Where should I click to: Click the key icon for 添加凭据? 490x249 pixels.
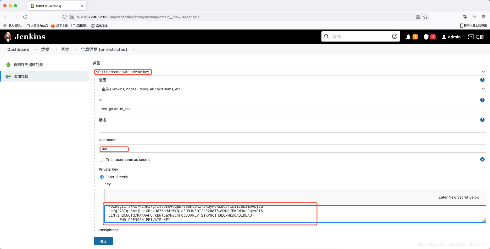(x=8, y=76)
